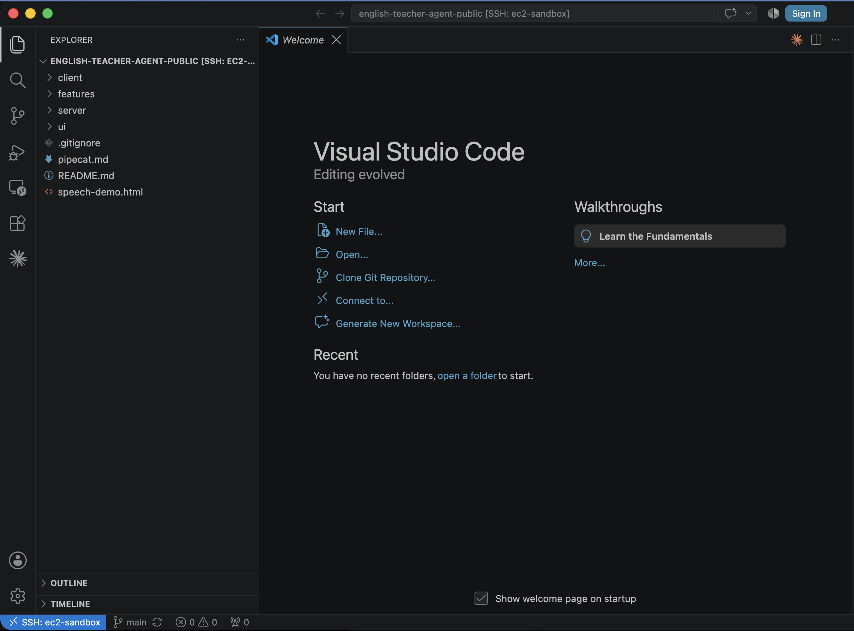854x631 pixels.
Task: Open the Learn the Fundamentals walkthrough
Action: click(679, 236)
